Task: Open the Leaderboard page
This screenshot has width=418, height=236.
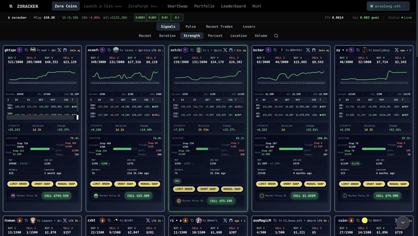Action: [x=233, y=6]
